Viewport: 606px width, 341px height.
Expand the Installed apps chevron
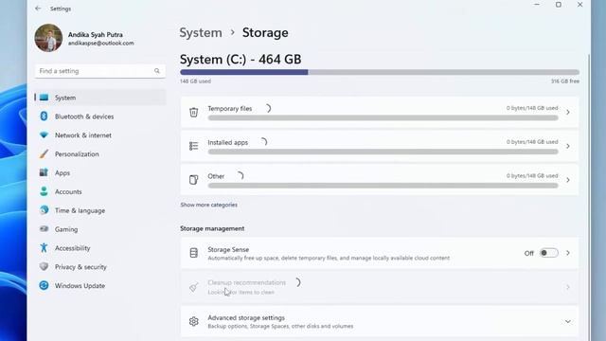tap(568, 146)
